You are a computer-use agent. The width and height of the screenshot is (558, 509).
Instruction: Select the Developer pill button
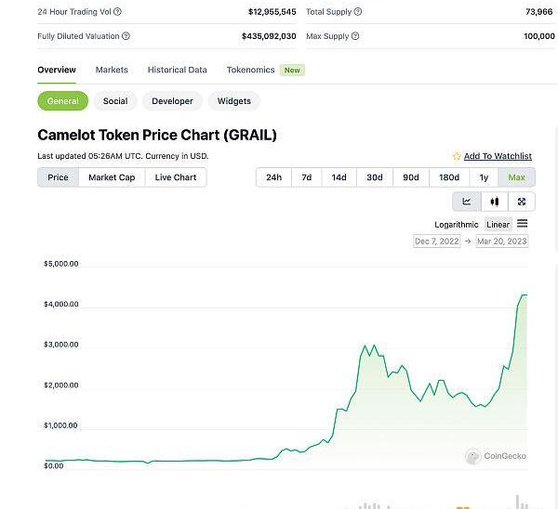coord(172,101)
